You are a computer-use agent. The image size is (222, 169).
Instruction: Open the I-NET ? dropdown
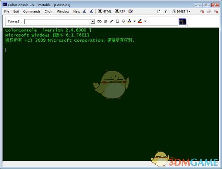point(182,11)
